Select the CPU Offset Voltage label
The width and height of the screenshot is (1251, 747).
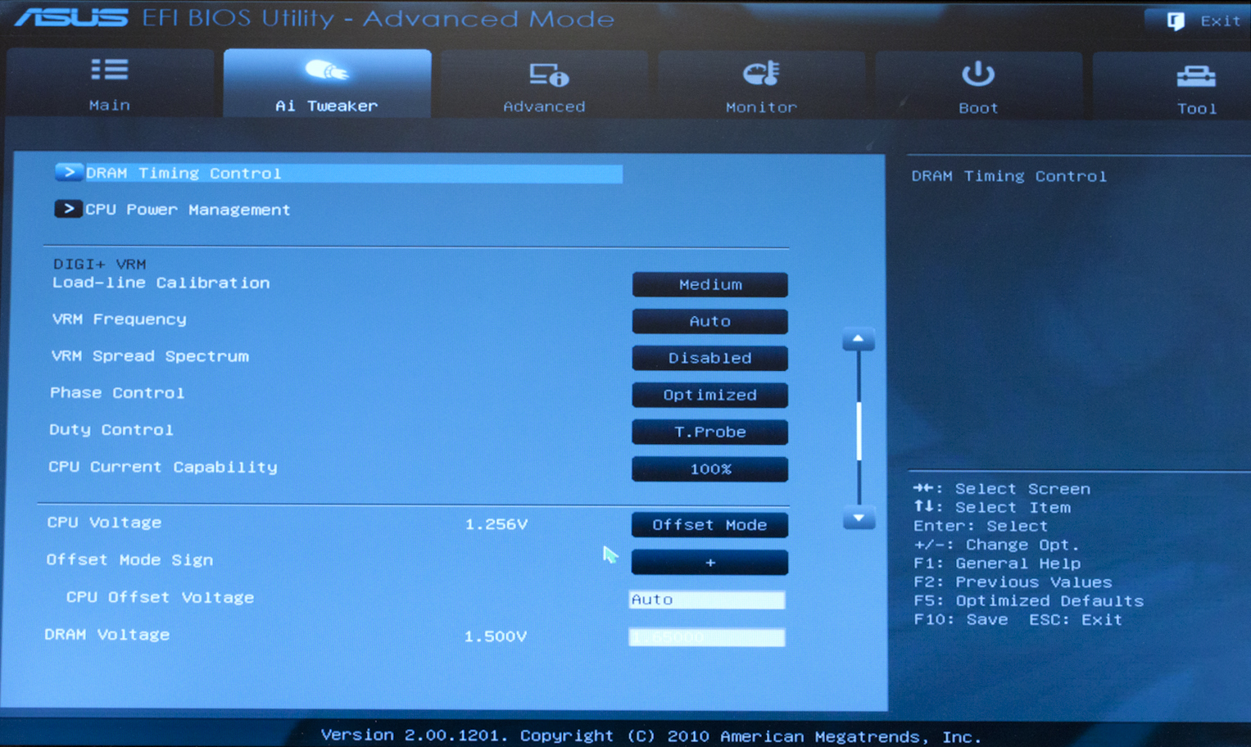[160, 598]
